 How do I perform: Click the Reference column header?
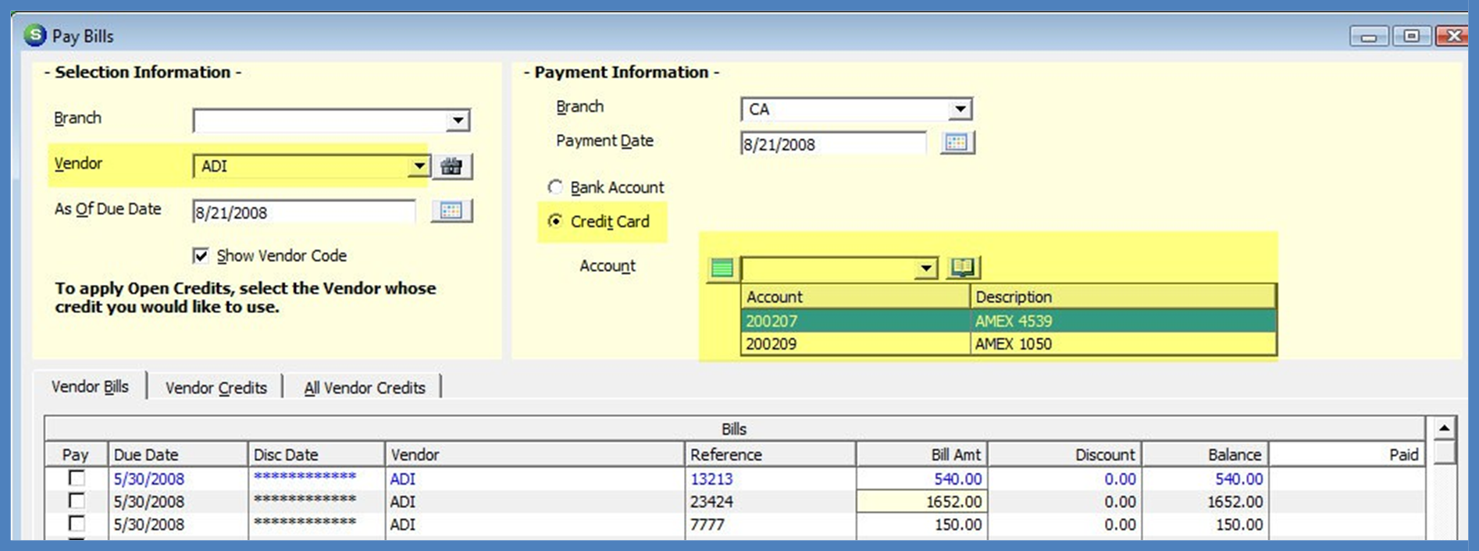[x=771, y=454]
